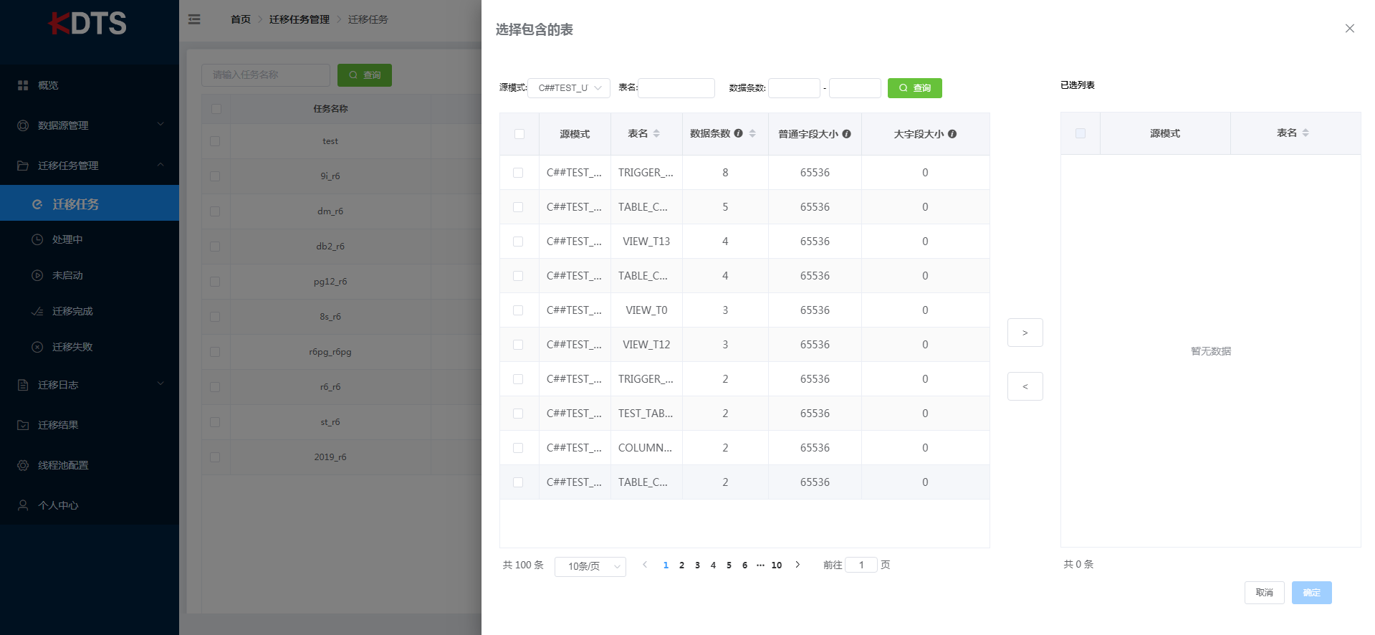1375x635 pixels.
Task: Select all rows via source table header checkbox
Action: [x=519, y=134]
